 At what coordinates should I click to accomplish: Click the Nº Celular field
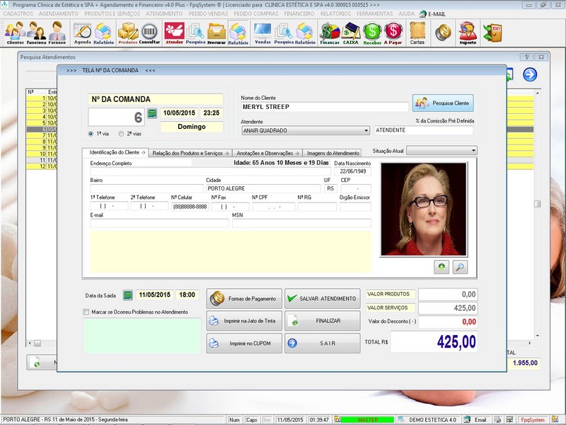[x=190, y=206]
